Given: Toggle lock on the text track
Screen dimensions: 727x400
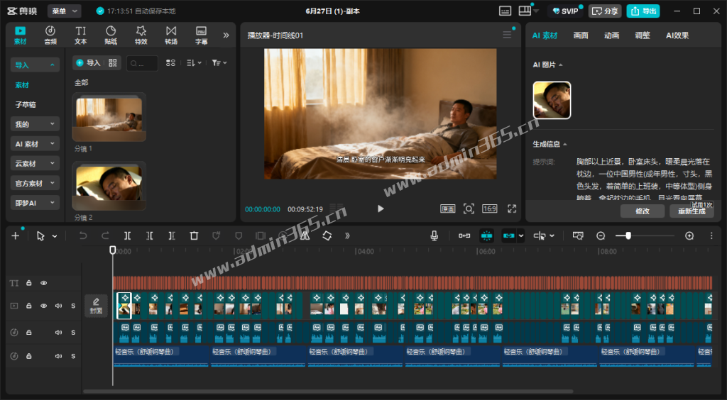Looking at the screenshot, I should click(x=28, y=283).
